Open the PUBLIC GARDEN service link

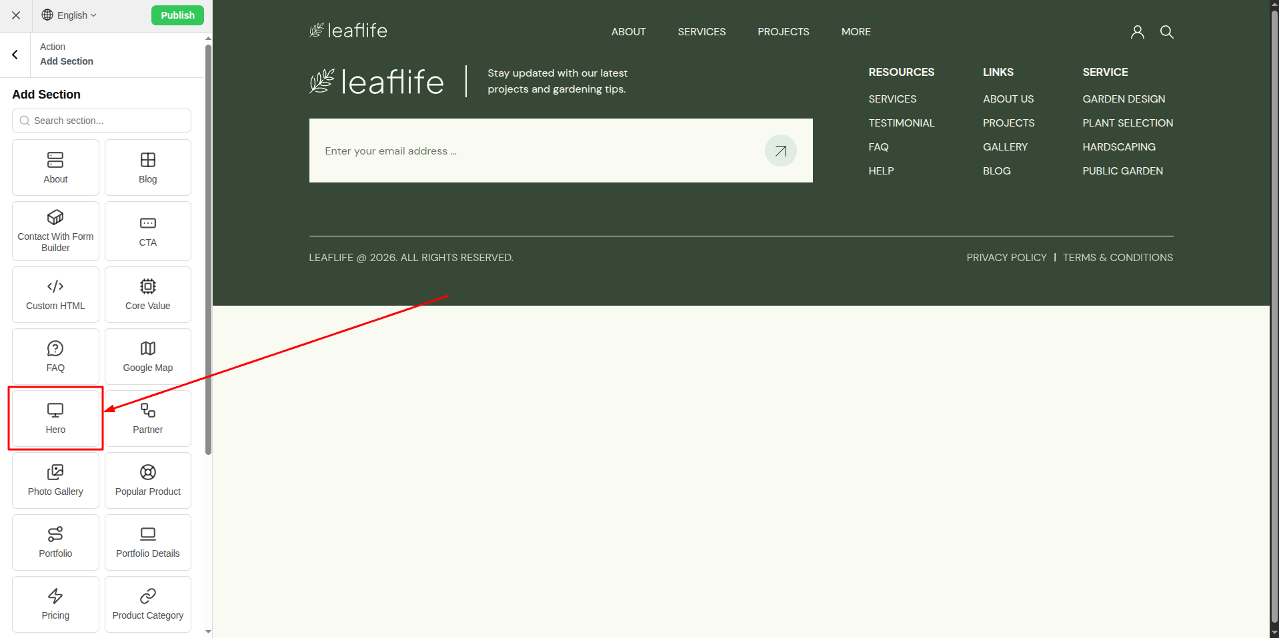[x=1122, y=171]
